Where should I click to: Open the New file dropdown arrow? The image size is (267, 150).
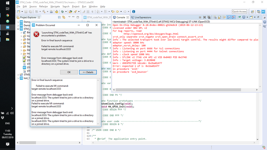22,11
